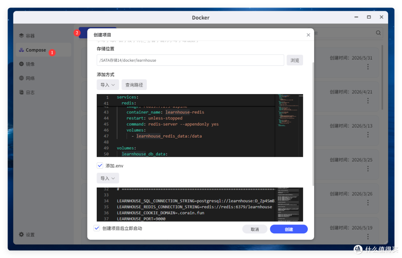Click the 查询路径 button
This screenshot has height=258, width=402.
point(134,85)
